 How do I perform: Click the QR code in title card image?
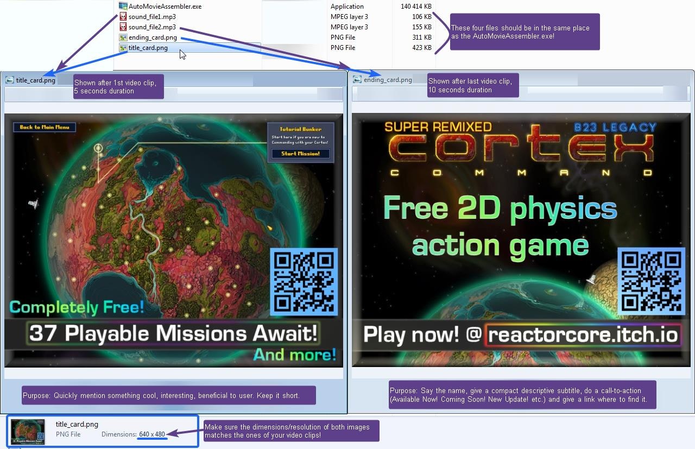tap(304, 282)
